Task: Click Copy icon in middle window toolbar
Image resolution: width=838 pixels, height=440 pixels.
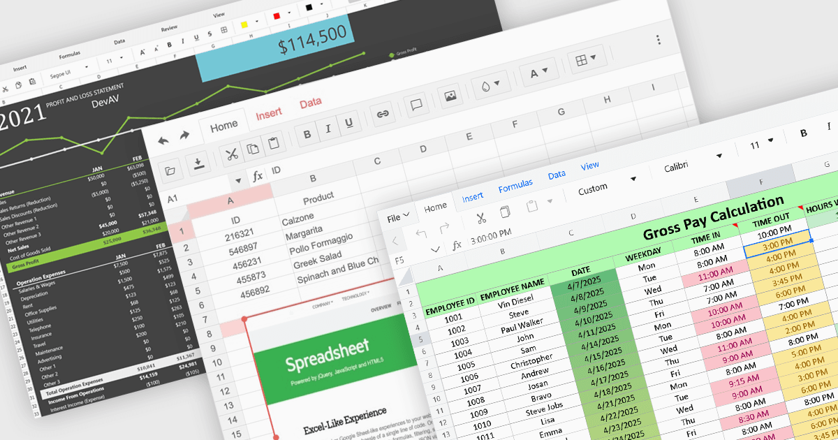Action: [x=253, y=149]
